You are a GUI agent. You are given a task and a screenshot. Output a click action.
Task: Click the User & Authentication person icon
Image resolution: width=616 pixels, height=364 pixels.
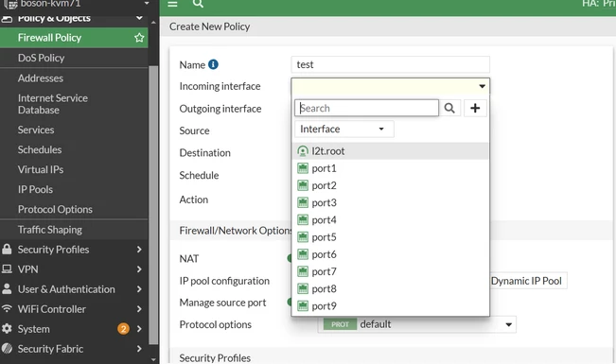(7, 289)
